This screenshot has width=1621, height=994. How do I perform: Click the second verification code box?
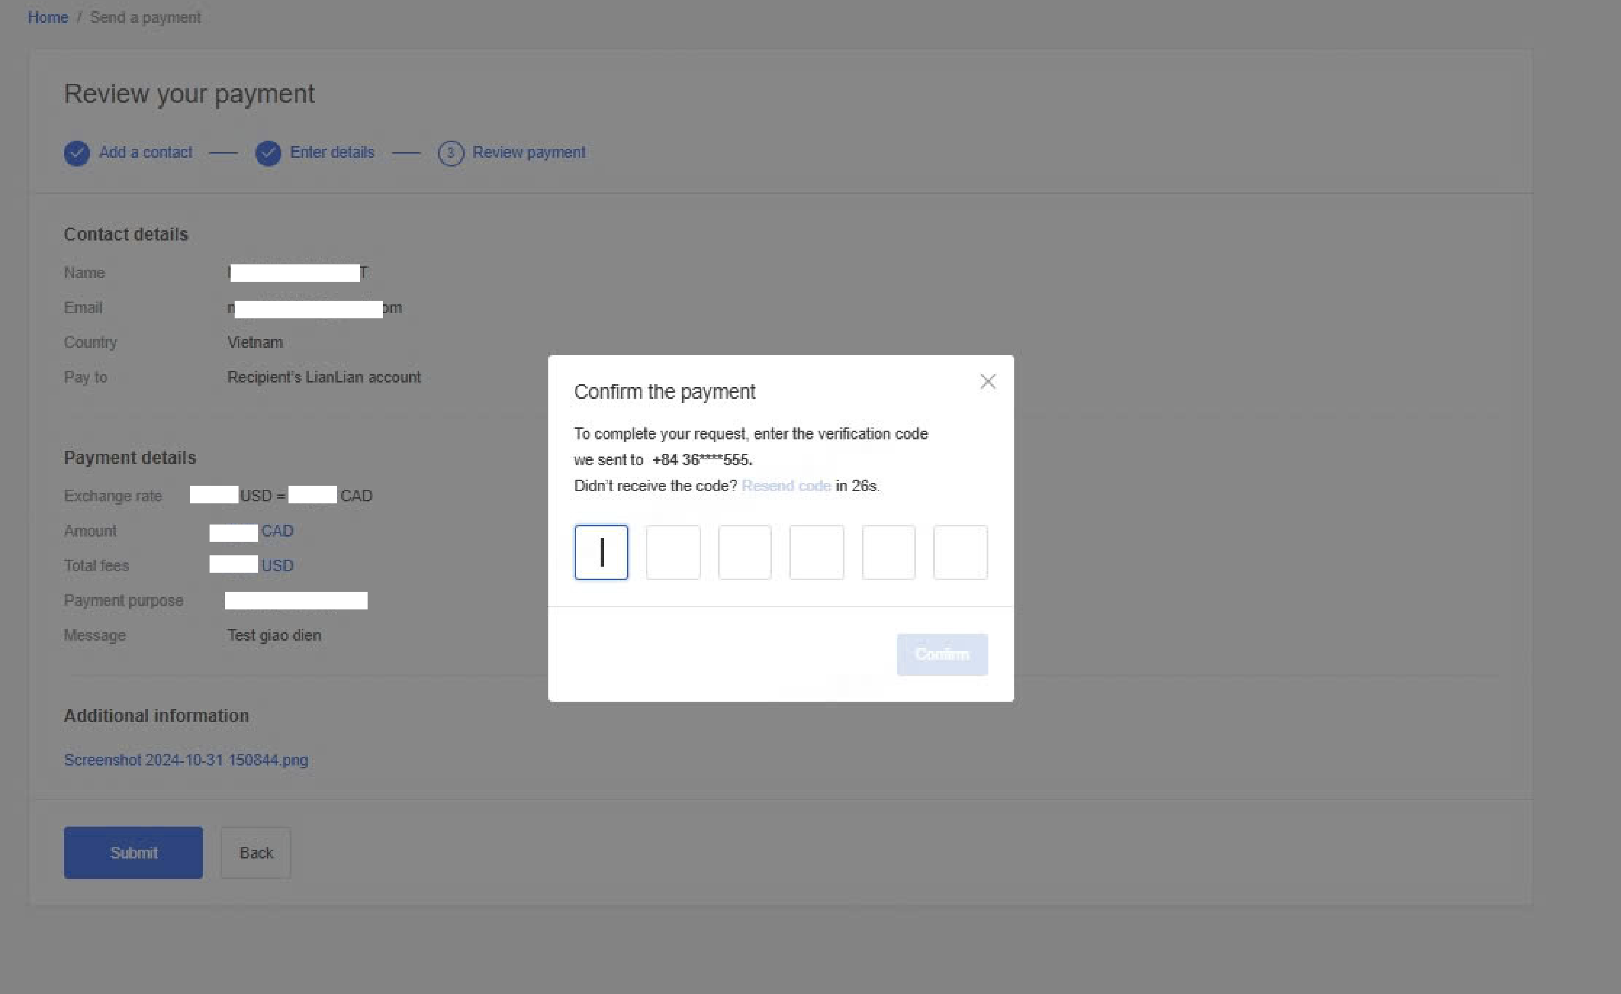pyautogui.click(x=673, y=552)
